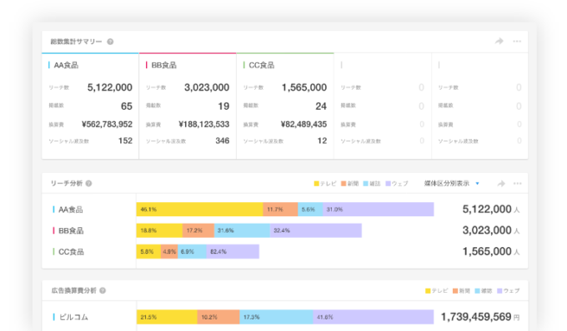Click the 5.6% blue segment of AA食品 bar

310,210
